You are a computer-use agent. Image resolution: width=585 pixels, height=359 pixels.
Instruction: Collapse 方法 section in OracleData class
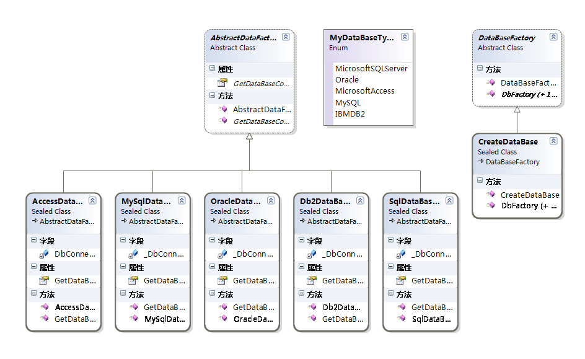[213, 293]
